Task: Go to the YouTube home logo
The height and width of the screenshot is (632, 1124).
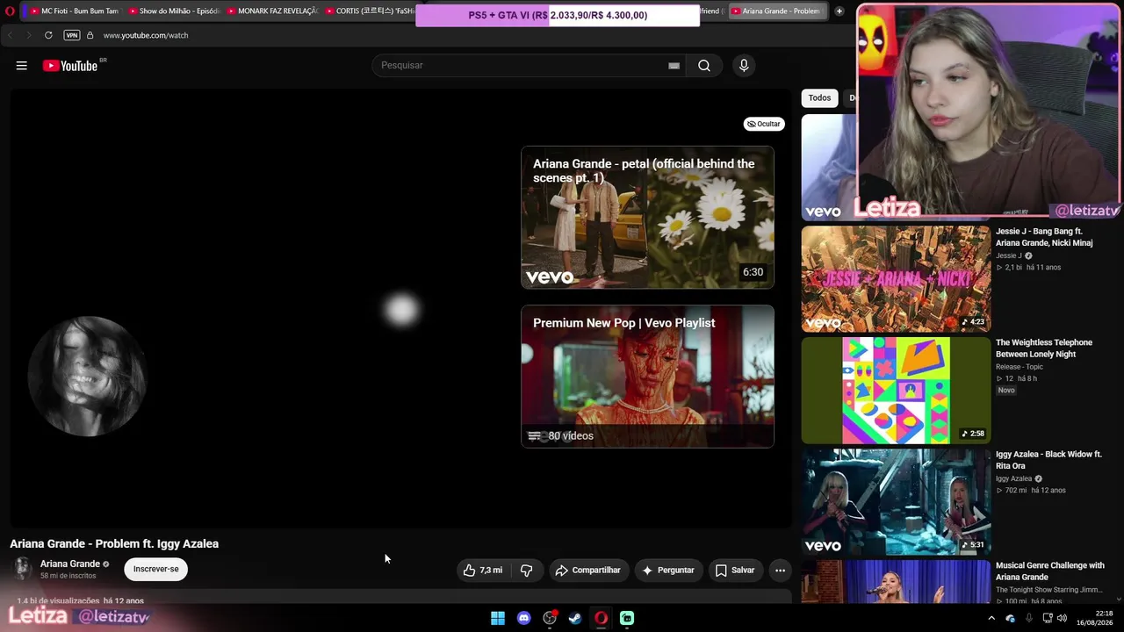Action: (x=70, y=66)
